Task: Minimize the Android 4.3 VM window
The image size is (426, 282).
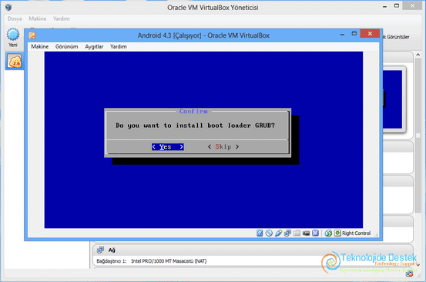Action: (342, 34)
